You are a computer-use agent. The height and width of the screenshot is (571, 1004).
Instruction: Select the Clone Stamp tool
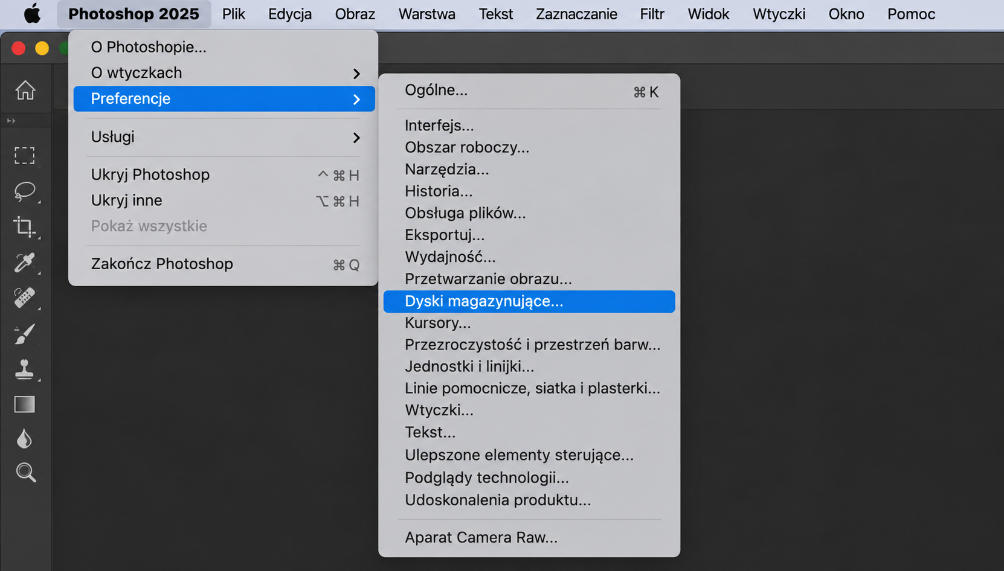coord(25,369)
